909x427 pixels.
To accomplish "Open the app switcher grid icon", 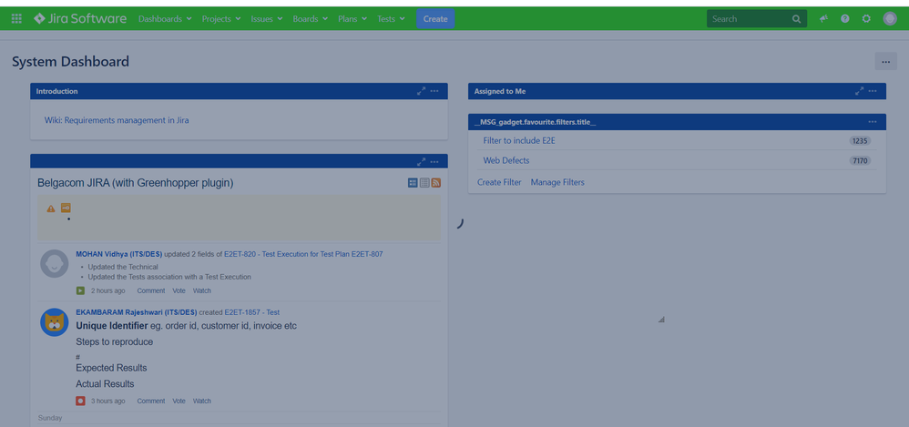I will pos(16,18).
